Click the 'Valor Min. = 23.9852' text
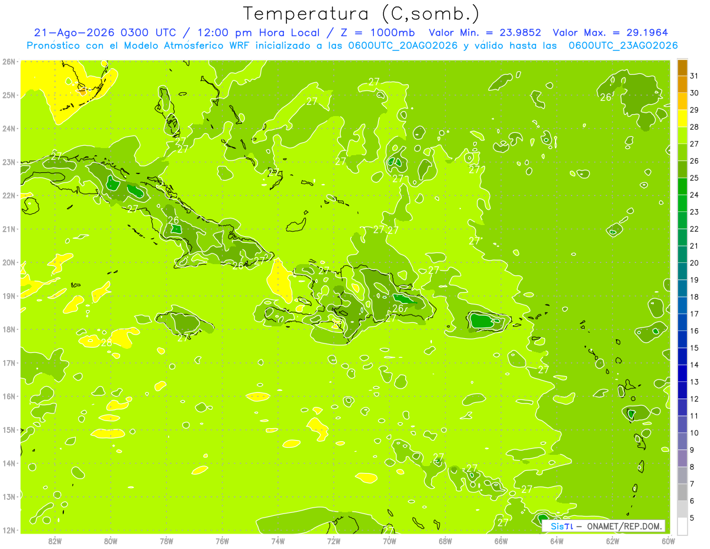Viewport: 710px width, 549px height. click(x=485, y=33)
